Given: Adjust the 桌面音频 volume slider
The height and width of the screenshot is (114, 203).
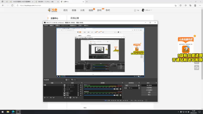Looking at the screenshot, I should [x=100, y=95].
